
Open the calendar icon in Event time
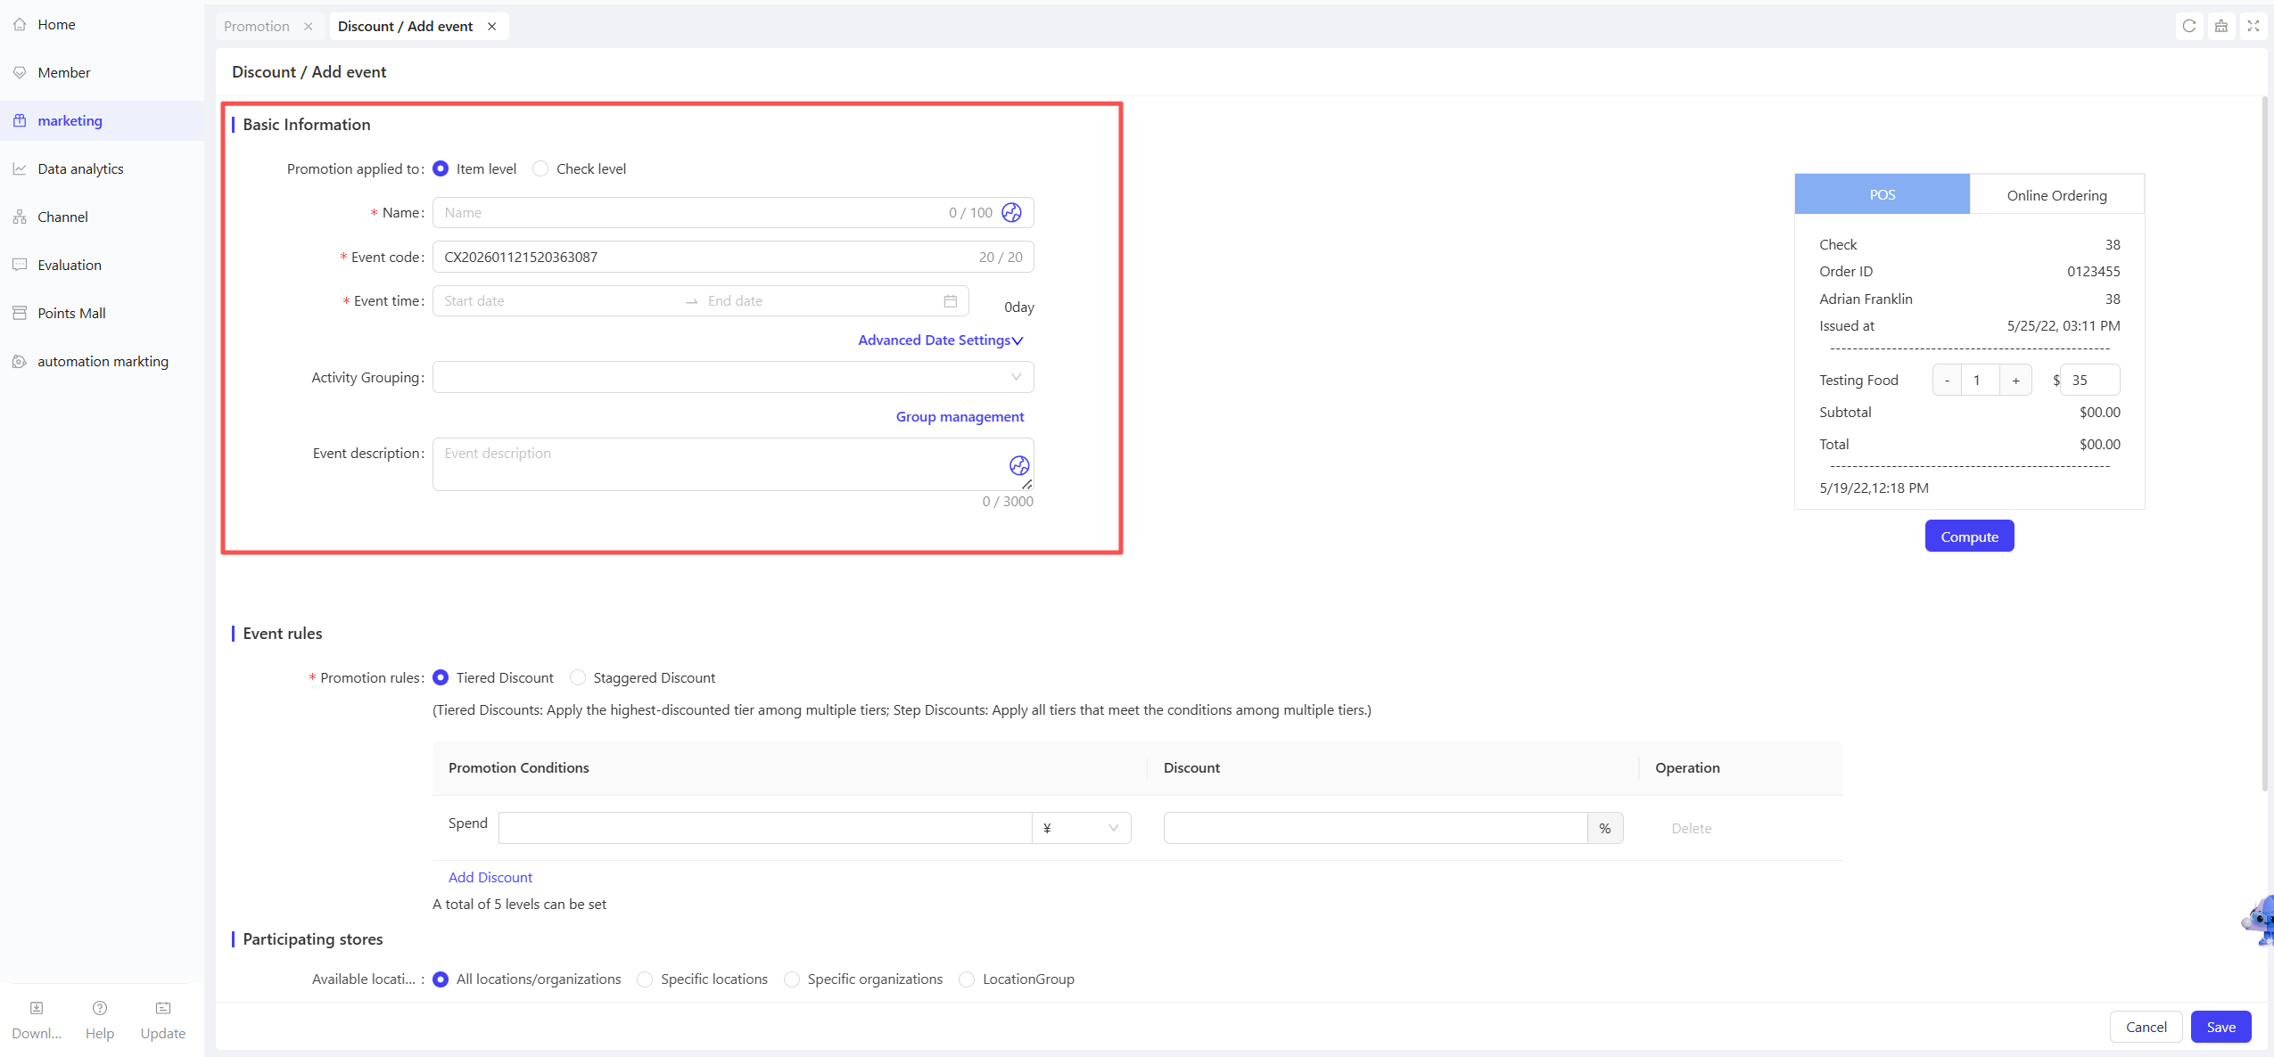[951, 301]
